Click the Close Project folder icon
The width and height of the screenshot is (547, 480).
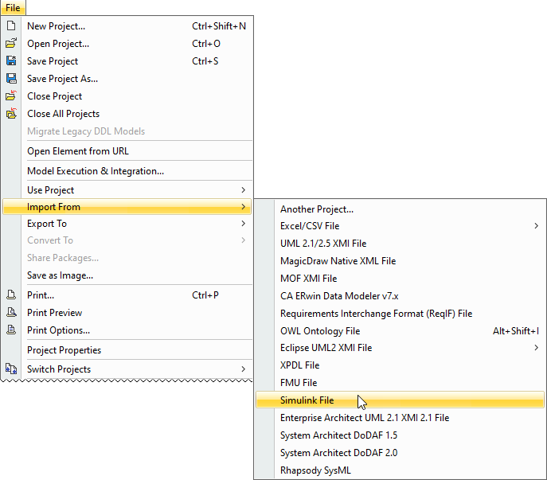[11, 96]
